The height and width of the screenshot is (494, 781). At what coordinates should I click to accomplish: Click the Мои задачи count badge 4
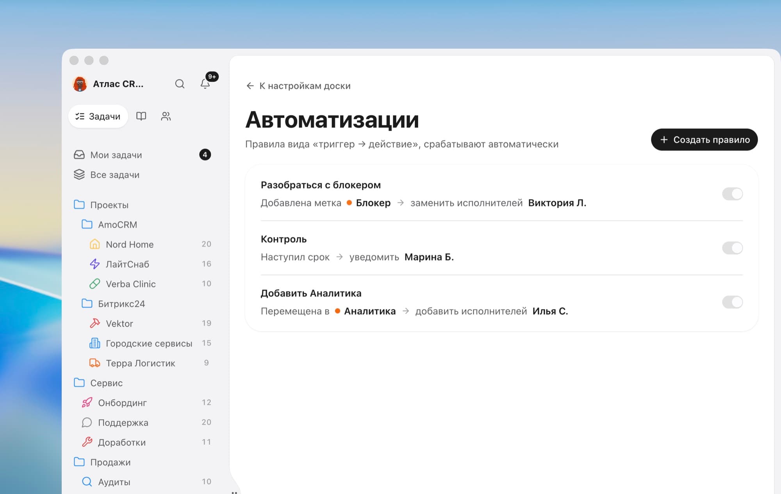click(205, 155)
